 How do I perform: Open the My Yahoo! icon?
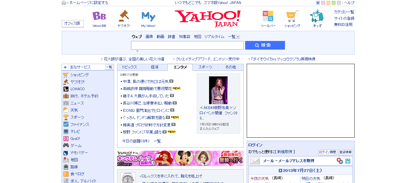tap(148, 16)
